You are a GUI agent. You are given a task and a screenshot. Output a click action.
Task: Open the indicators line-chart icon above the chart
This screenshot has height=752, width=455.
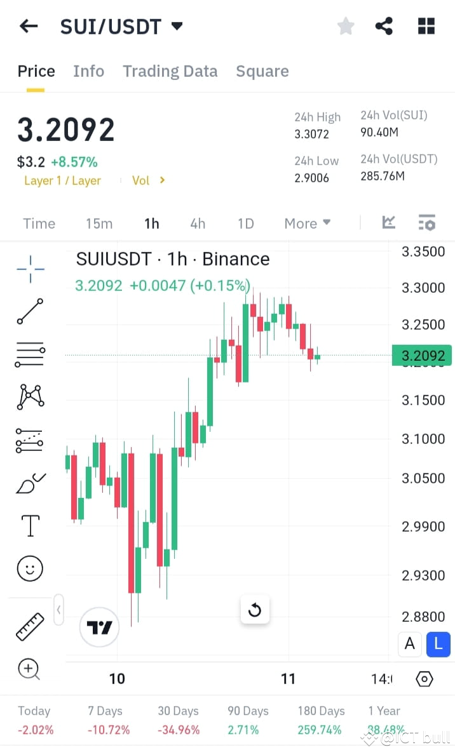point(388,222)
